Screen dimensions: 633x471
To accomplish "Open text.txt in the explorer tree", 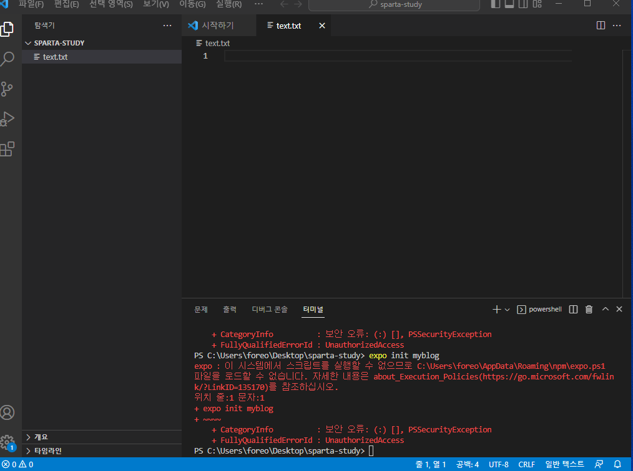I will 102,57.
